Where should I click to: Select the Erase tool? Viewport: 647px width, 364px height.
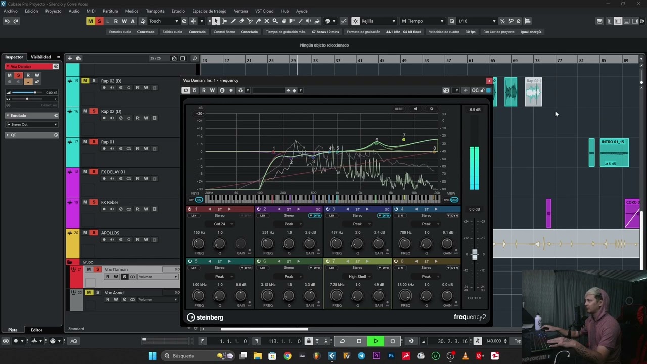(x=241, y=21)
